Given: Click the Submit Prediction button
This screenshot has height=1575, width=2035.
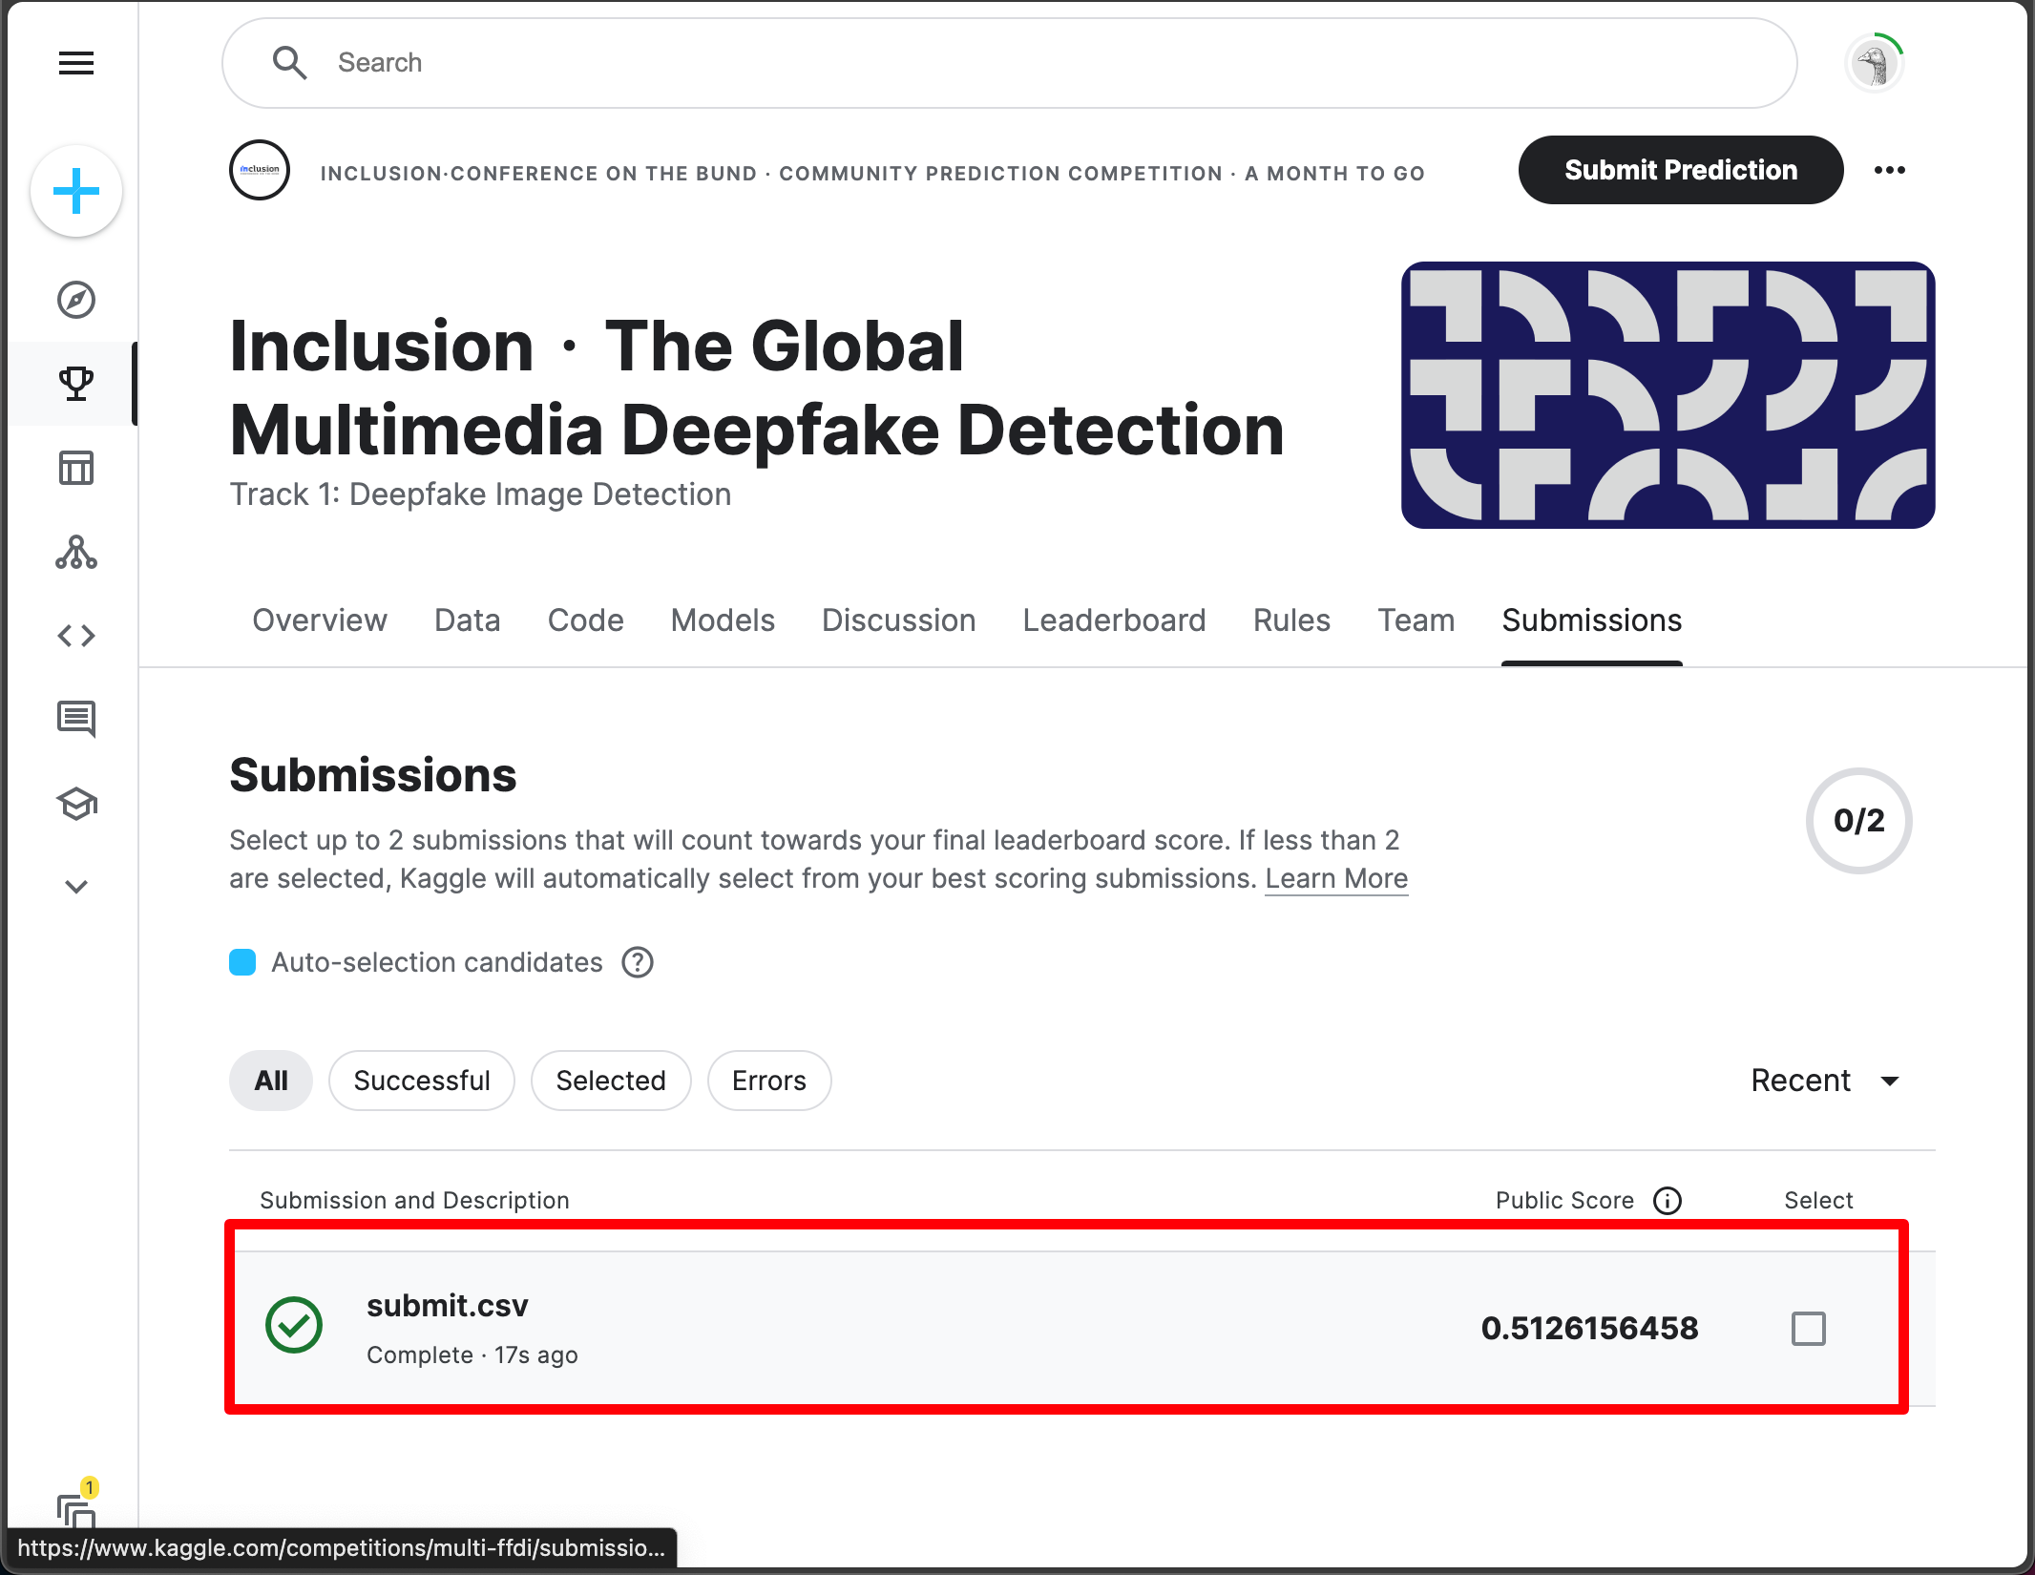Looking at the screenshot, I should point(1680,170).
